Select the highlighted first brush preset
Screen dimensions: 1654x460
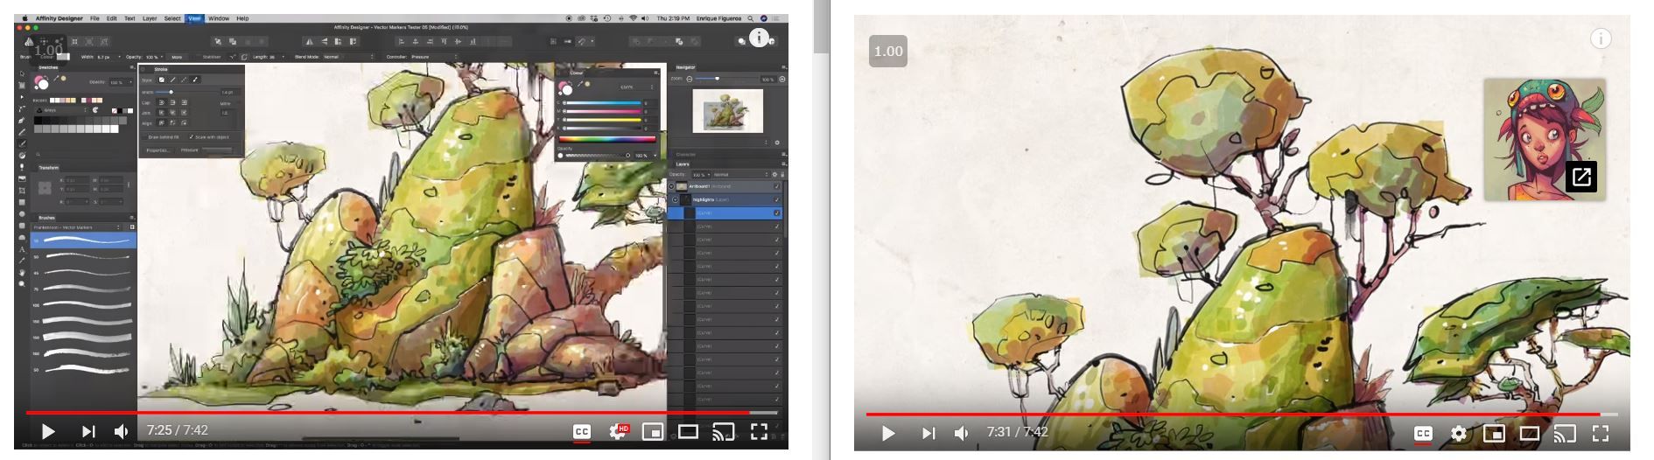[84, 240]
